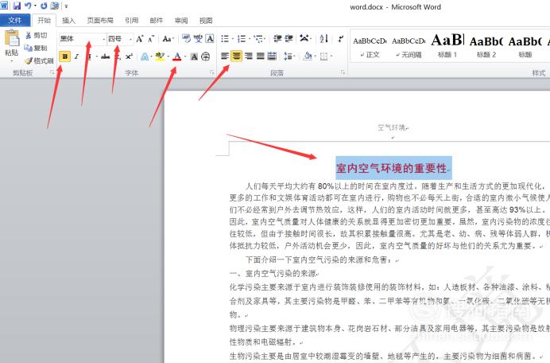Open the Line Spacing dropdown
The height and width of the screenshot is (363, 550).
[289, 56]
